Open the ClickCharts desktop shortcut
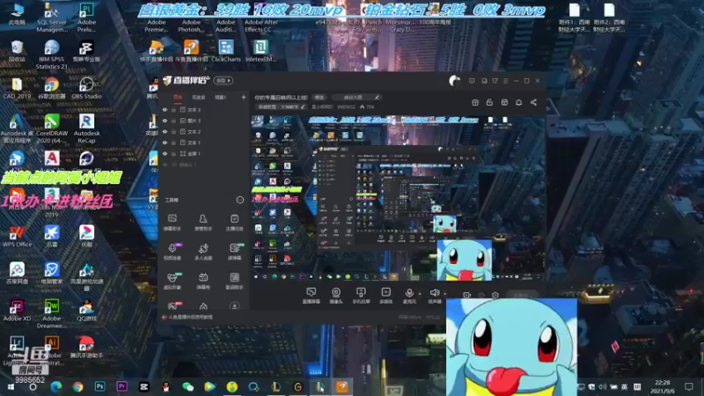Screen dimensions: 704x396 226,51
